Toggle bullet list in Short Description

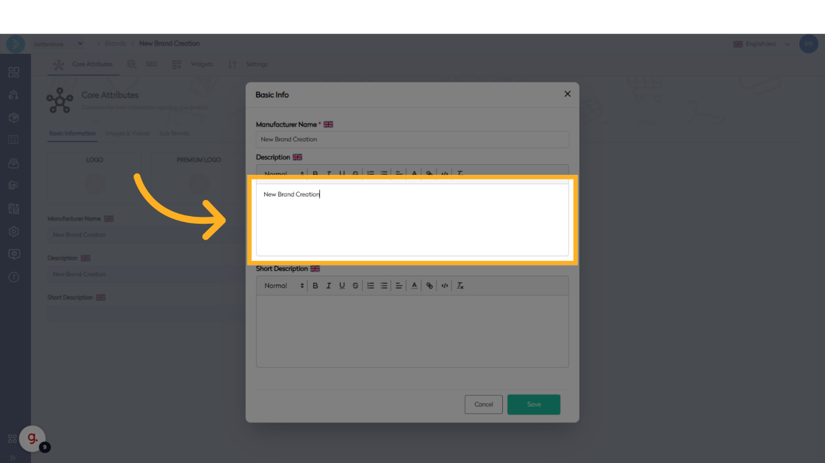[384, 286]
